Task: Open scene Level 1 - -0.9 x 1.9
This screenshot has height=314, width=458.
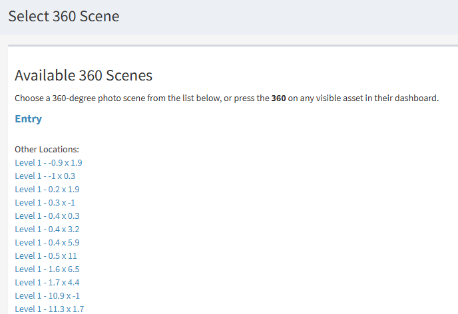Action: 48,162
